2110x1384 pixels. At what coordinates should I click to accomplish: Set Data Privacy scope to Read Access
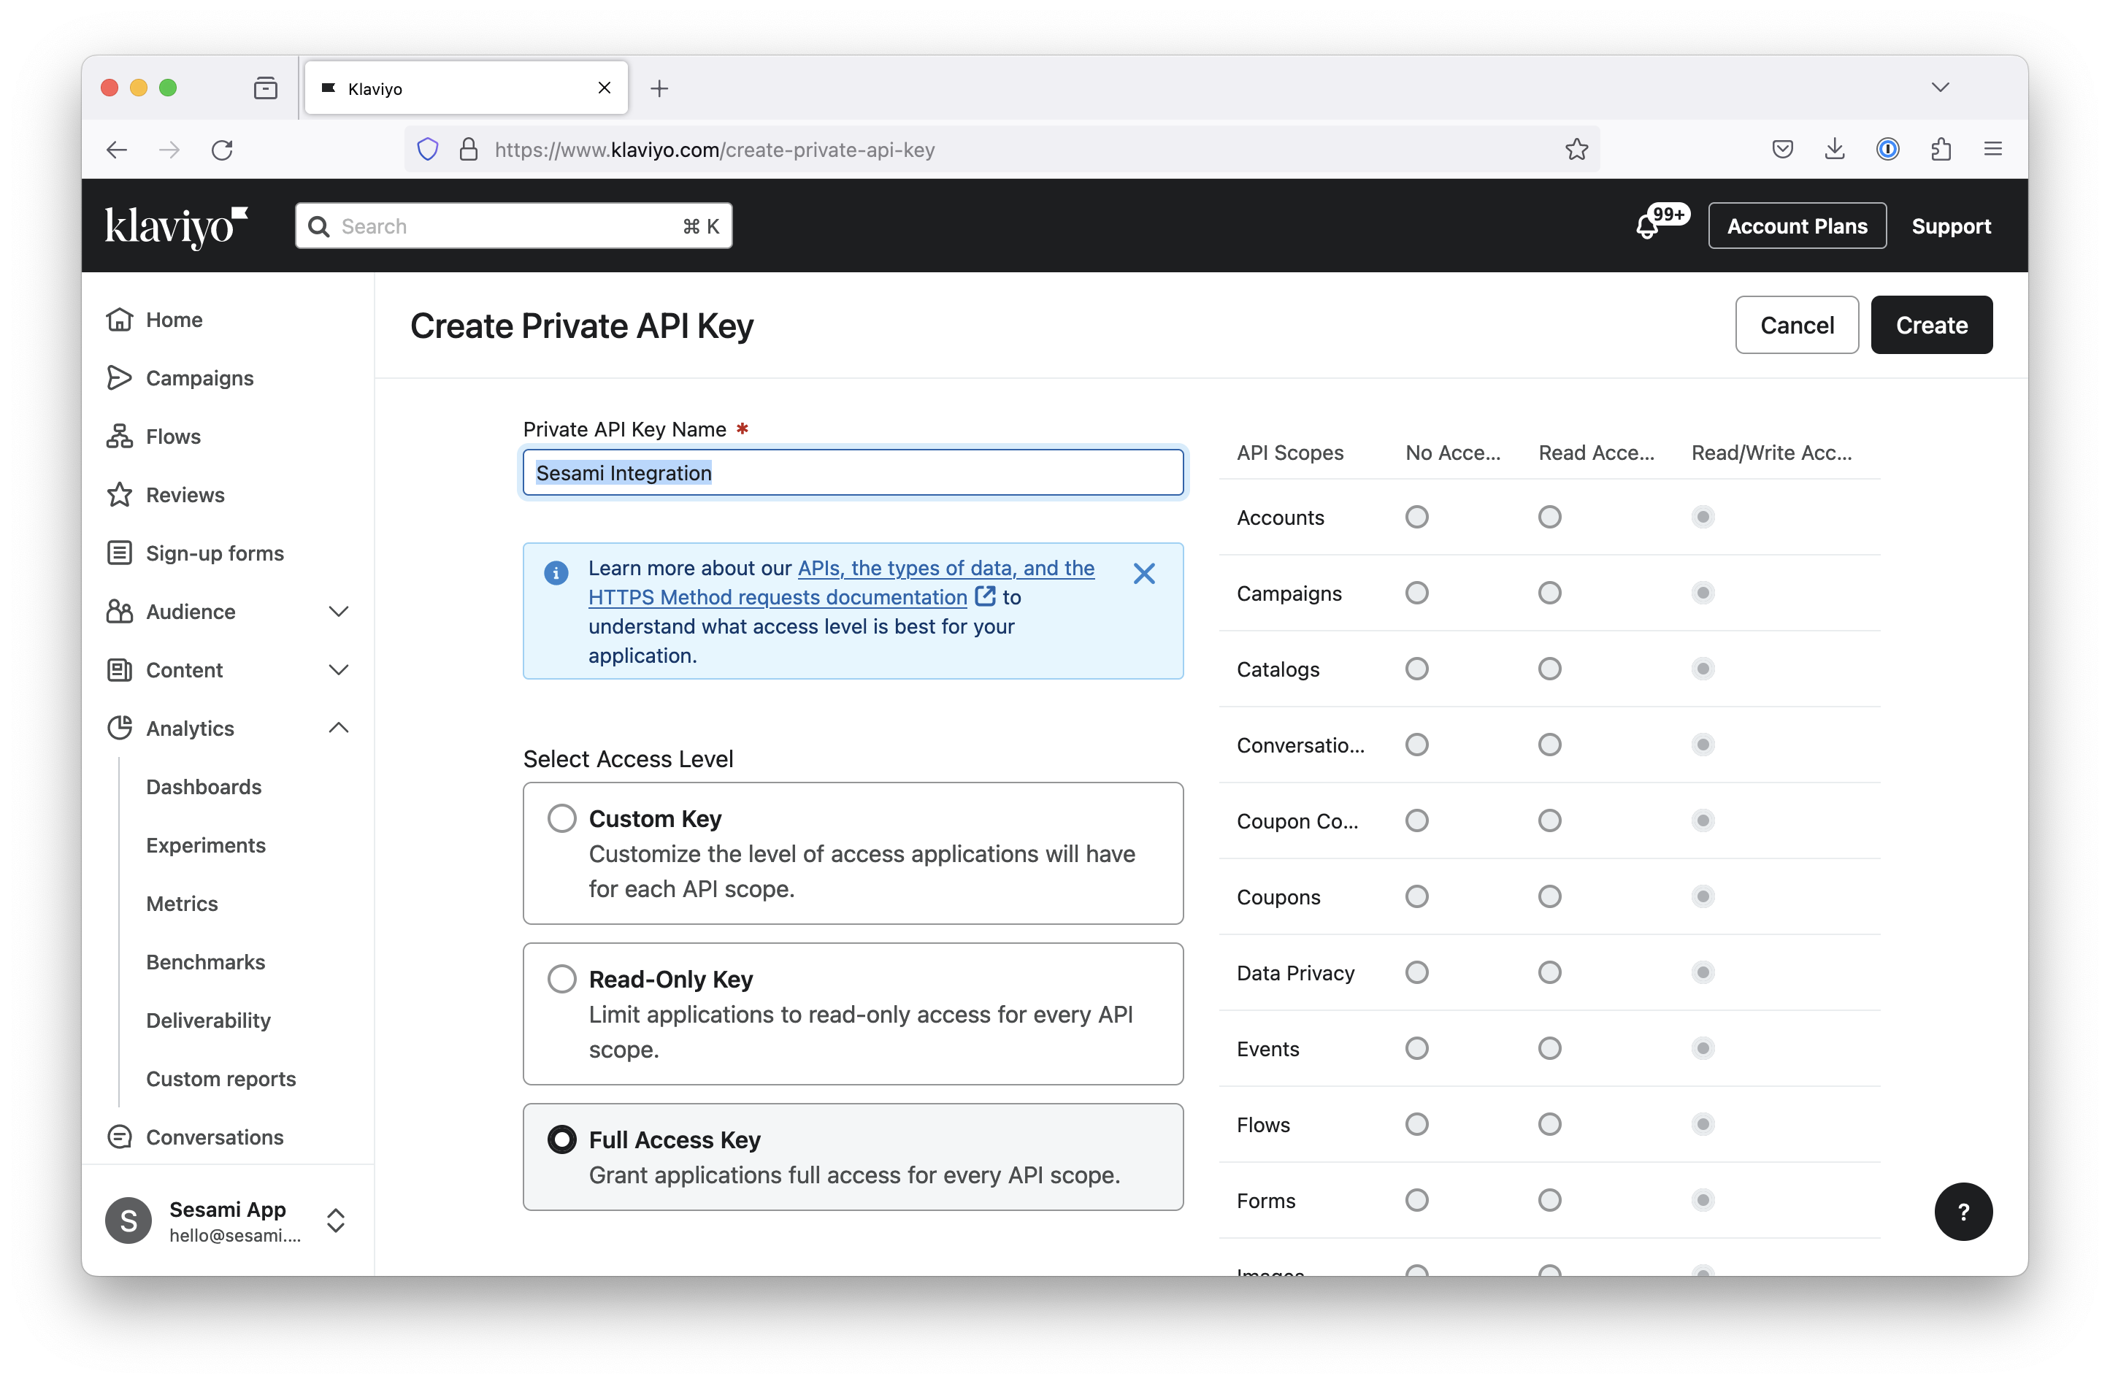click(1549, 972)
